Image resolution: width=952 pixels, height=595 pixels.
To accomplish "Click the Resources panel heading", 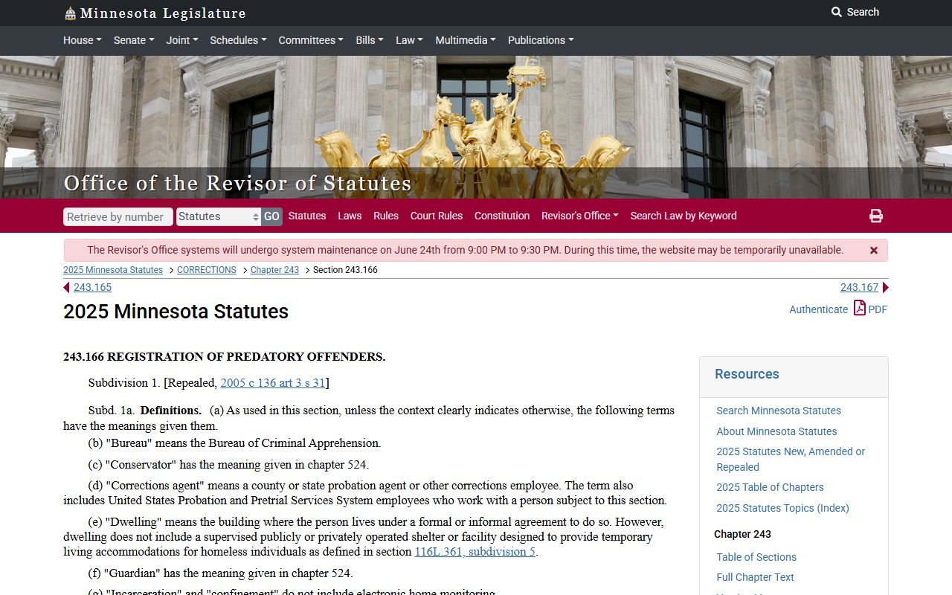I will point(747,374).
